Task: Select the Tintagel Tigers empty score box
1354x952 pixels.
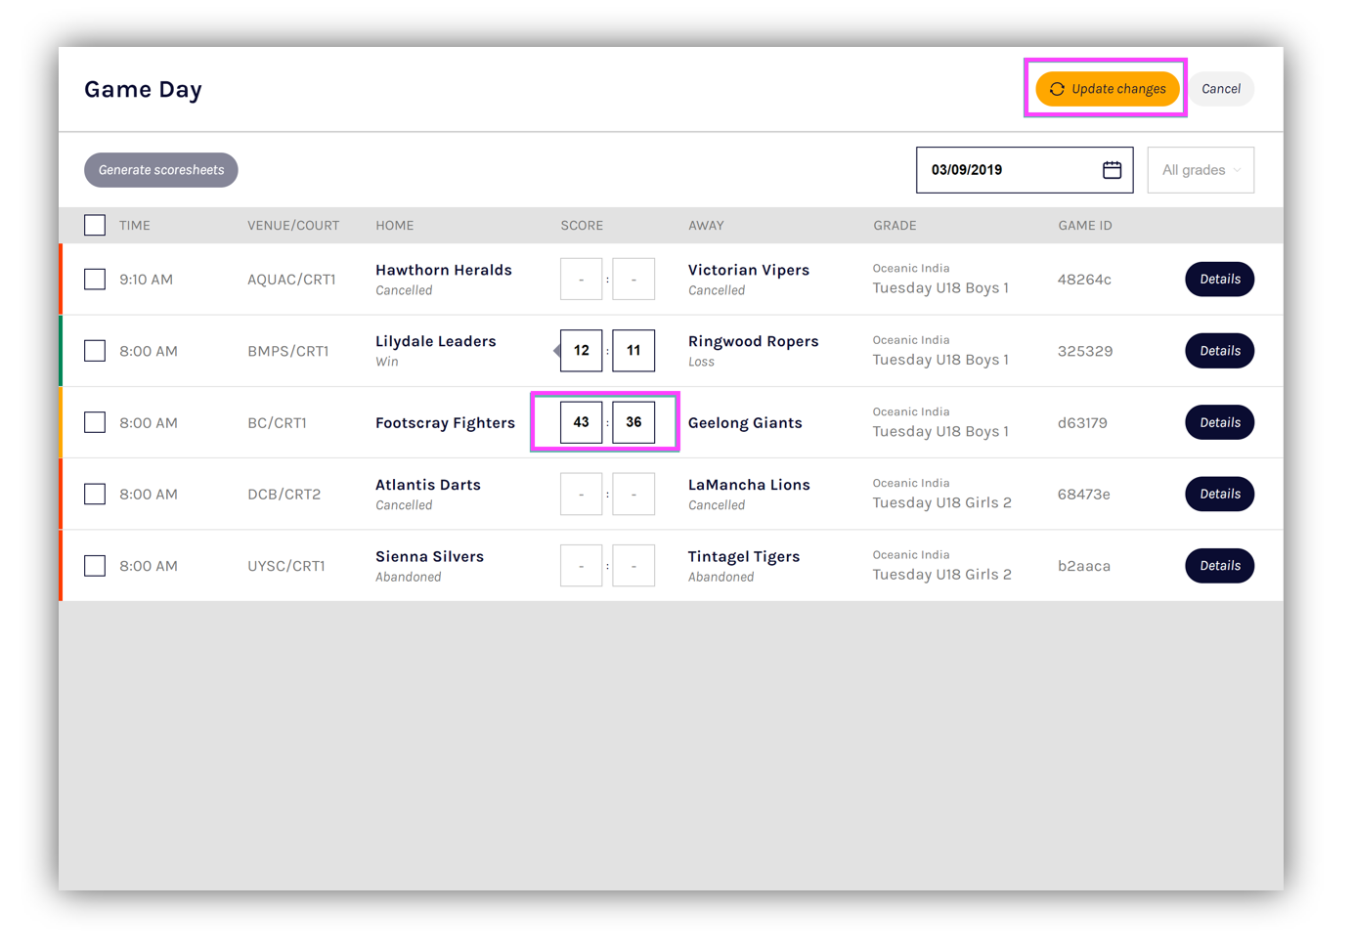Action: coord(633,566)
